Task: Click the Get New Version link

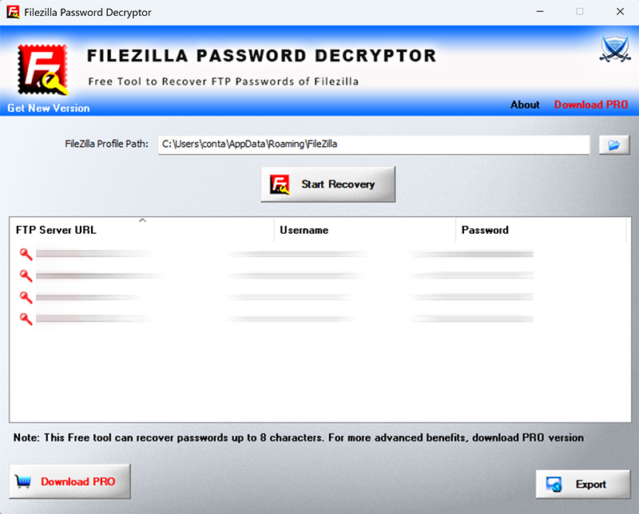Action: click(49, 108)
